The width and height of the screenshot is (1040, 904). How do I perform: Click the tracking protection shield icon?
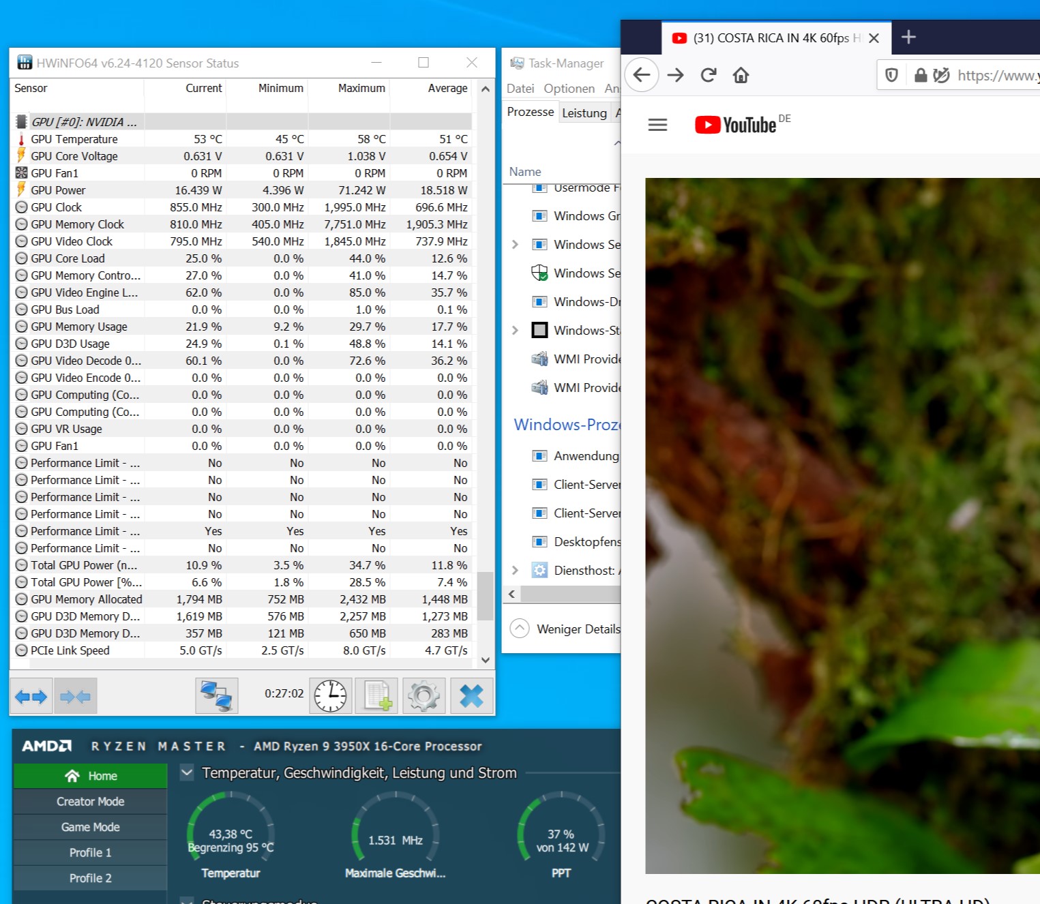[x=891, y=75]
